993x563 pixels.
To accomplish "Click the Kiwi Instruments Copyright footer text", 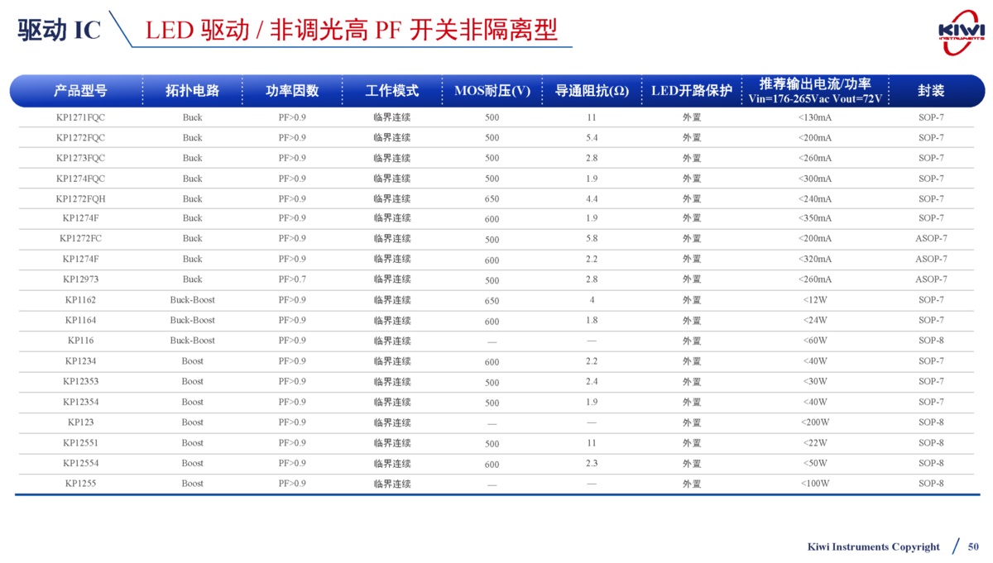I will [x=873, y=546].
